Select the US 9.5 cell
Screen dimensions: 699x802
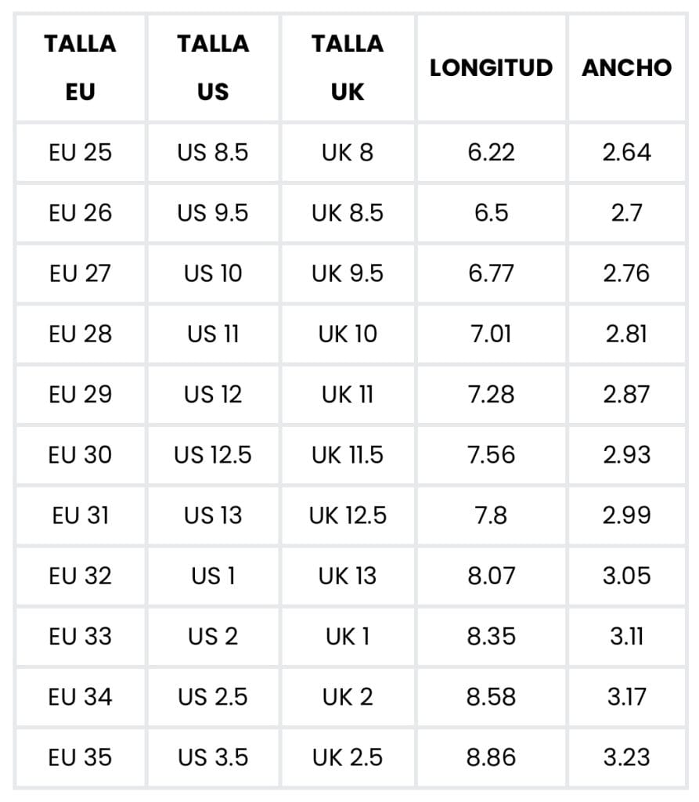213,212
